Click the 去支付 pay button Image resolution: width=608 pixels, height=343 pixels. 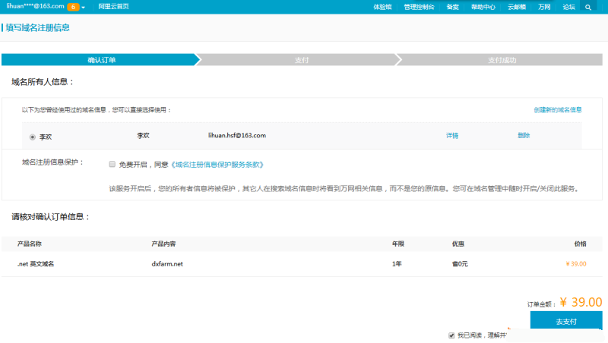click(566, 320)
